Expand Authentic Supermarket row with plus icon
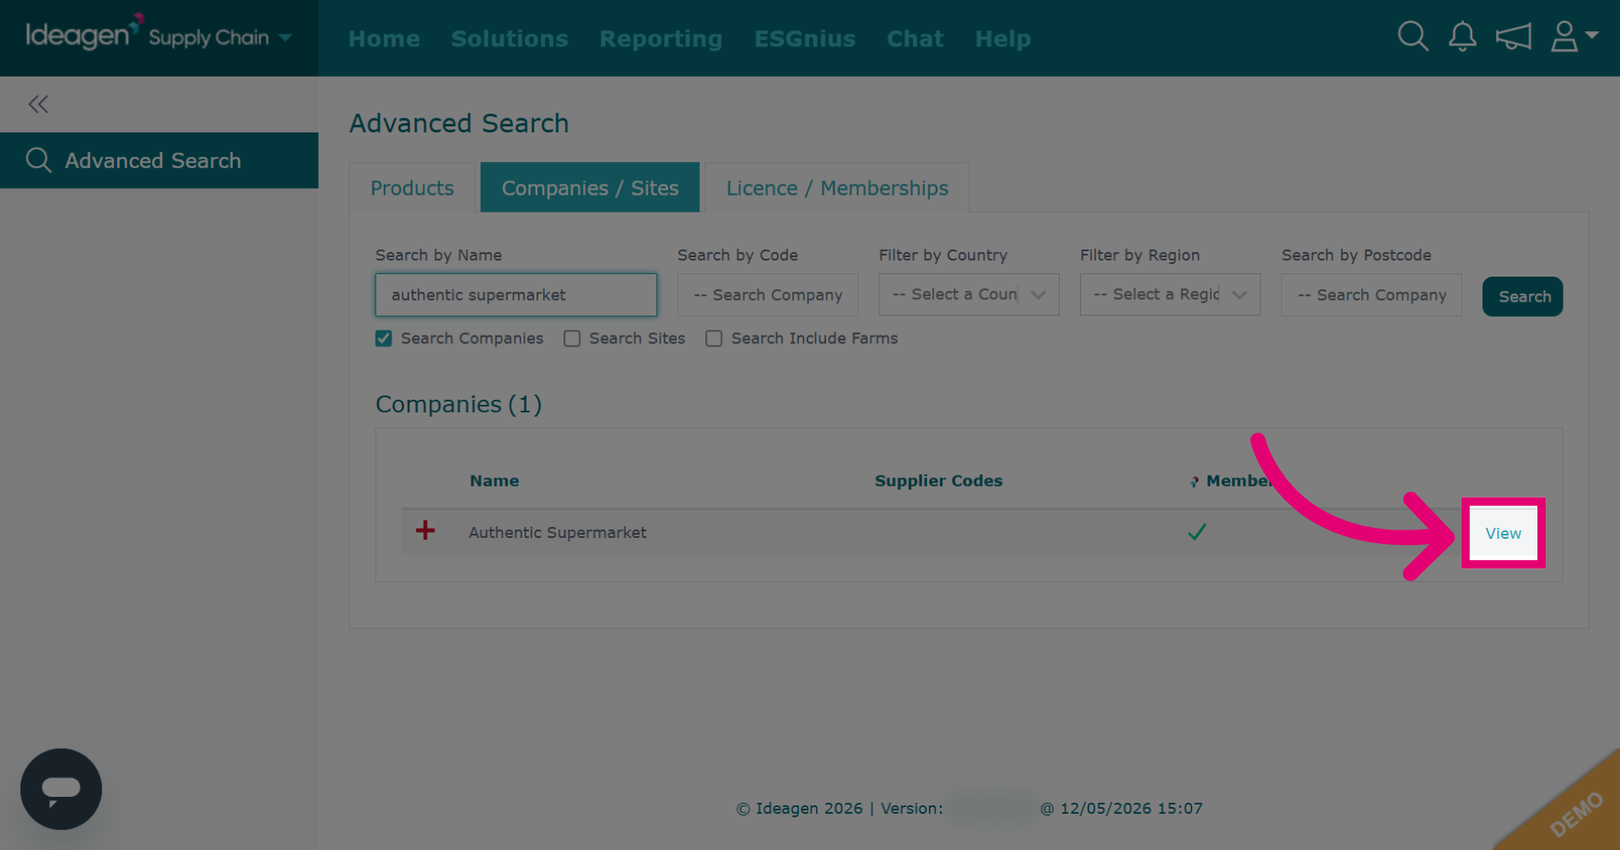 [425, 530]
